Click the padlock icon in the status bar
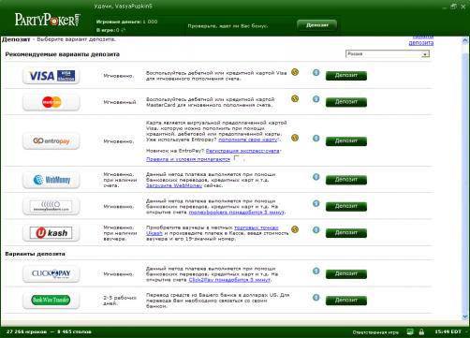470x338 pixels. point(421,331)
